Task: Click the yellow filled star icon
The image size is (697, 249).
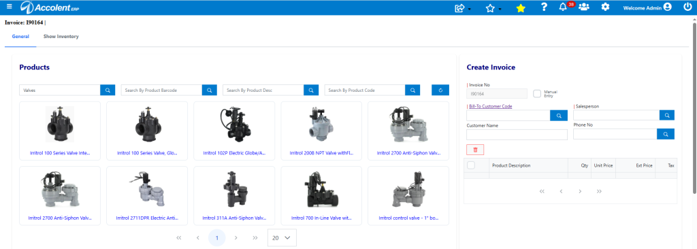Action: pyautogui.click(x=521, y=7)
